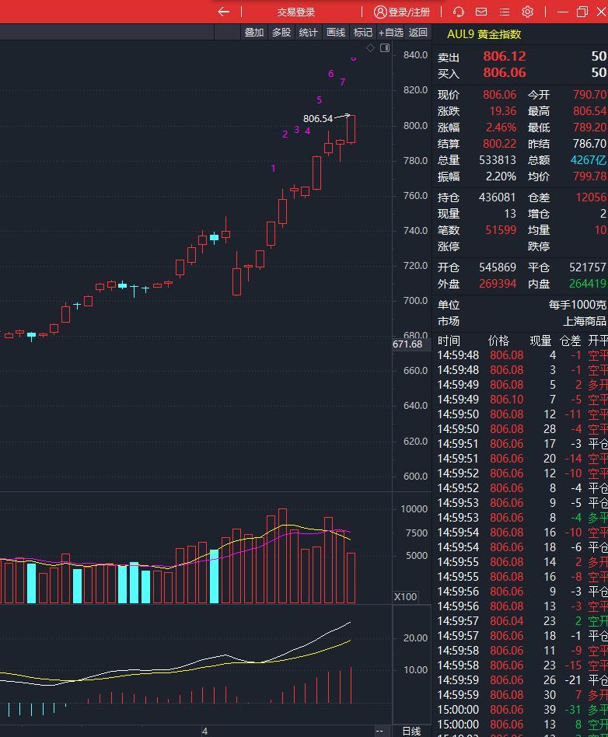Click the 总量 value 533813

pyautogui.click(x=498, y=160)
